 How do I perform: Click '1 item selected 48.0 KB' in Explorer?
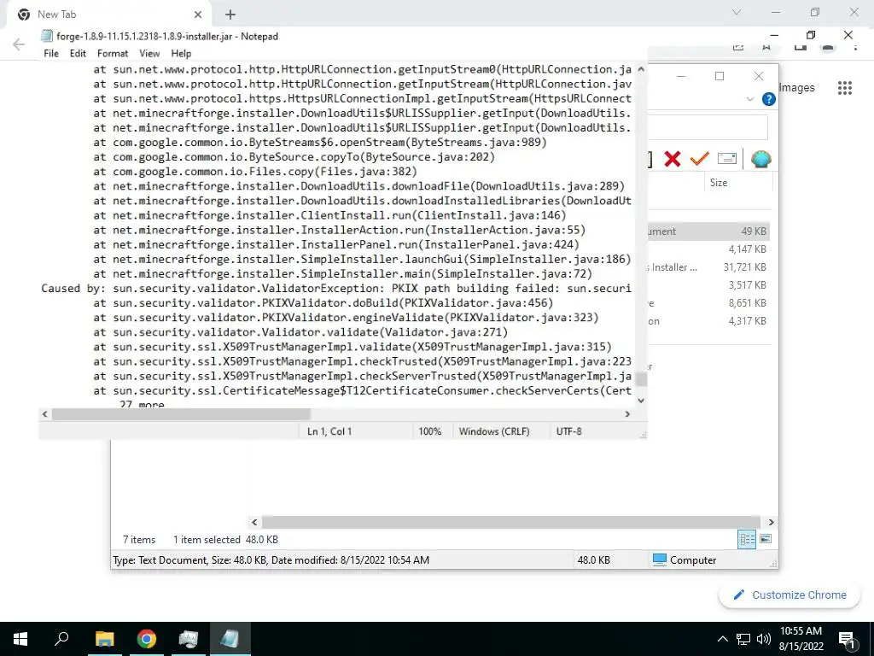[225, 540]
